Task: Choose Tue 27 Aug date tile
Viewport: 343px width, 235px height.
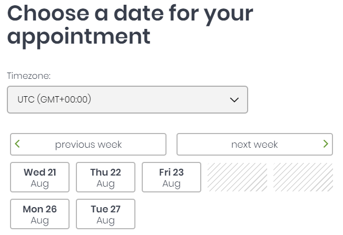Action: click(x=106, y=214)
